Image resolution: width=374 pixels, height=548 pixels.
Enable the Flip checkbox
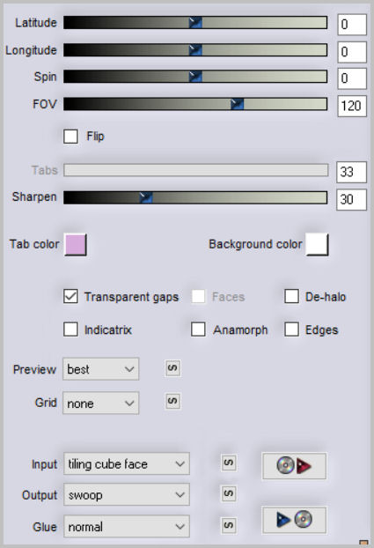click(70, 137)
